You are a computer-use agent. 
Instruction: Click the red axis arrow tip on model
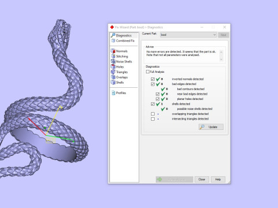tap(29, 118)
